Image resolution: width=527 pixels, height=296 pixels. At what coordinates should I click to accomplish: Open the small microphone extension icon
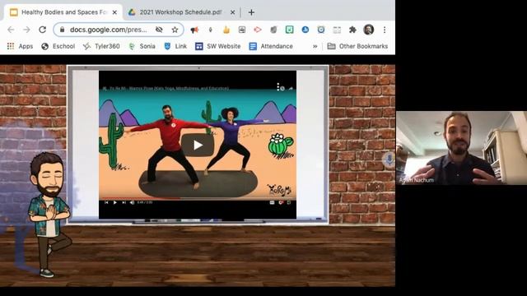point(211,30)
